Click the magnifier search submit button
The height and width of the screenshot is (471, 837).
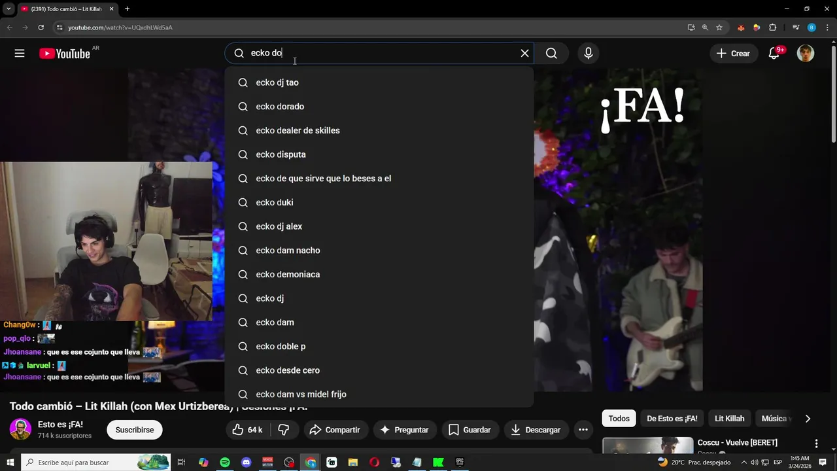(551, 53)
